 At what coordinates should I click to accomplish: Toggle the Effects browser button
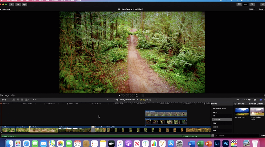click(x=261, y=100)
